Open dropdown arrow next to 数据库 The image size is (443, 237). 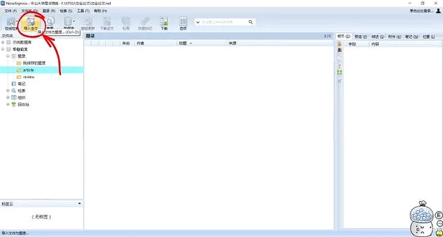click(x=74, y=21)
